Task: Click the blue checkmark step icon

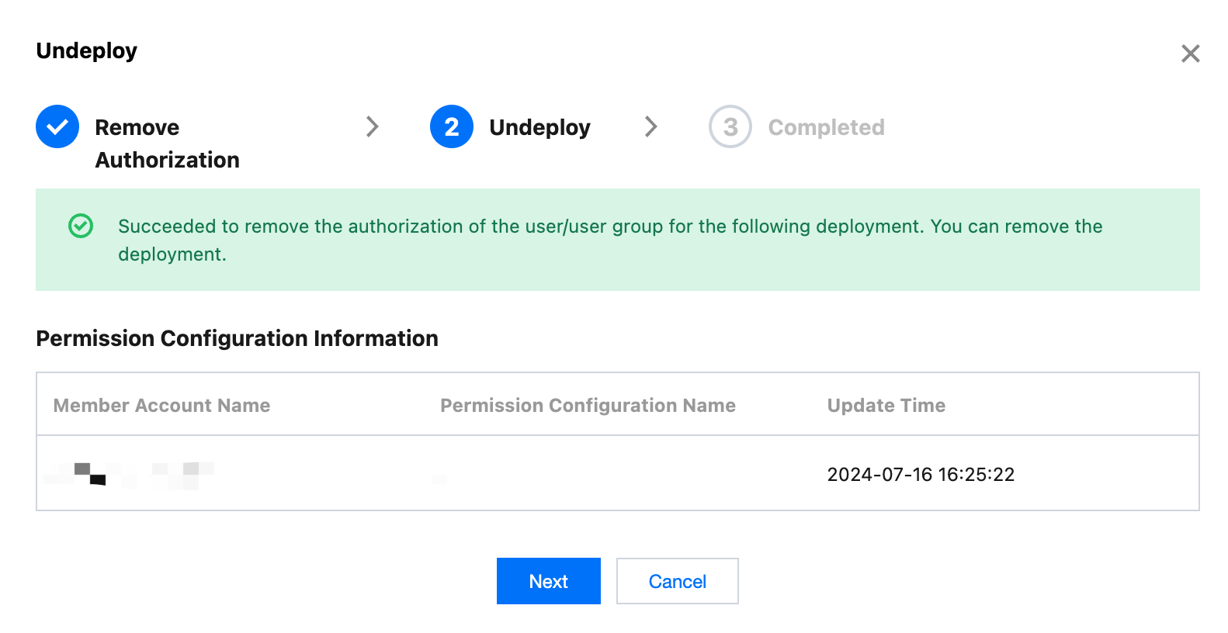Action: point(57,126)
